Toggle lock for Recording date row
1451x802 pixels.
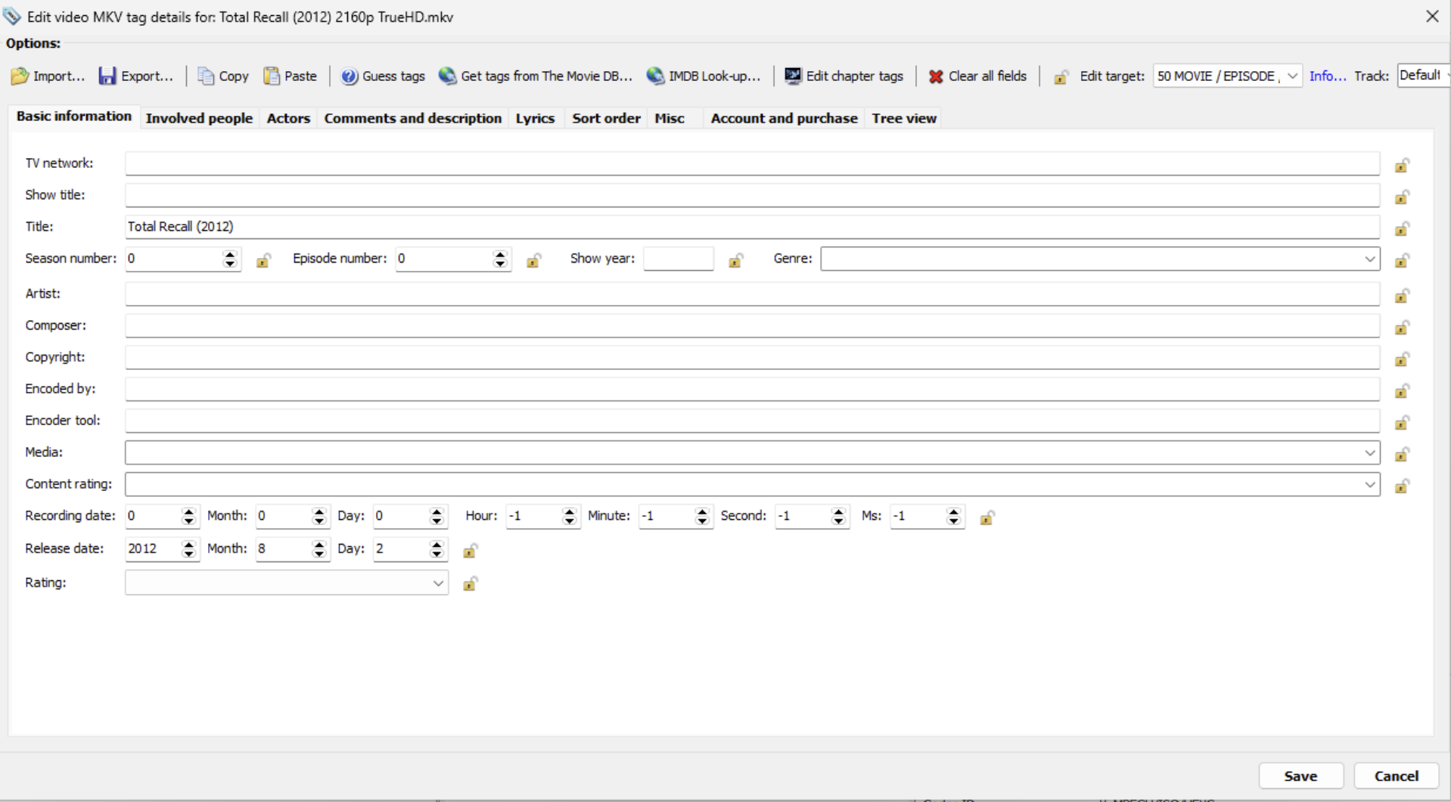coord(986,518)
